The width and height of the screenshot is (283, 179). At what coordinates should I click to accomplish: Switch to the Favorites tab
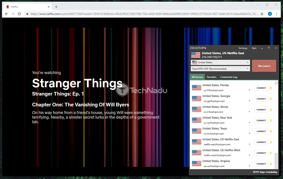211,77
